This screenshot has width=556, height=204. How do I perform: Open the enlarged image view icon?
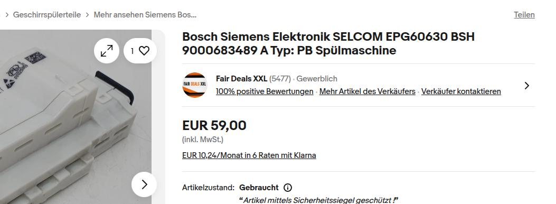[x=107, y=51]
